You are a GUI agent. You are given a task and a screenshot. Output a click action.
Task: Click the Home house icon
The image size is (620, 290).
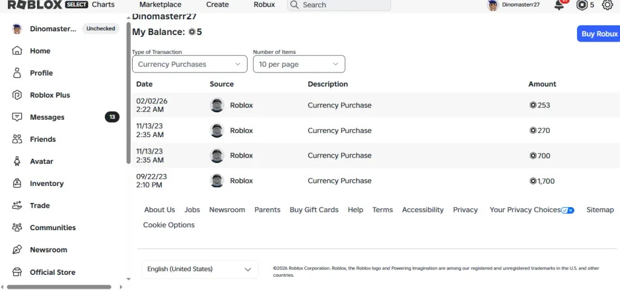(x=17, y=51)
